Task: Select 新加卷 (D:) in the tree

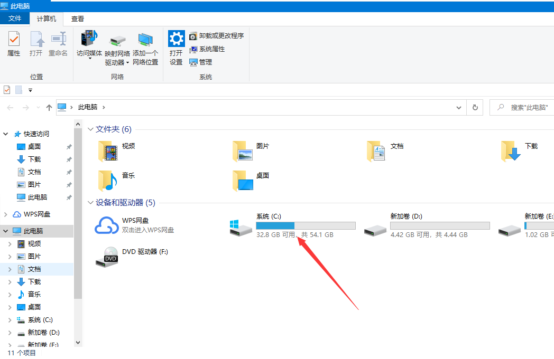Action: click(43, 333)
